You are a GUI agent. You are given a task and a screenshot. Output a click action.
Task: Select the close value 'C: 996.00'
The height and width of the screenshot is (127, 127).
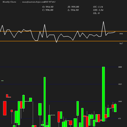pos(48,10)
